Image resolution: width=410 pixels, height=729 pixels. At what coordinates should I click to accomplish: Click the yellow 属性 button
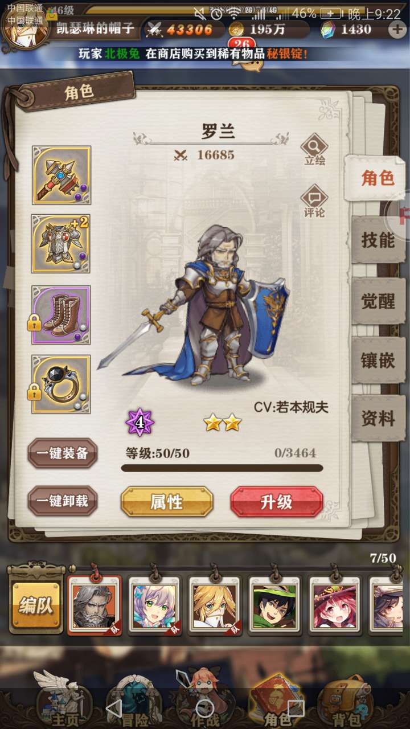(x=167, y=502)
